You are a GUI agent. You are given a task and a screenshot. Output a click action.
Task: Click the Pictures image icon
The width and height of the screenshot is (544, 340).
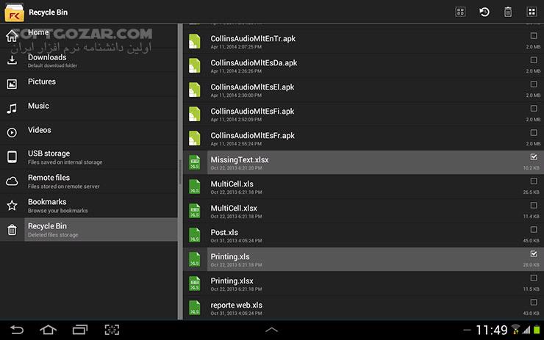[12, 84]
